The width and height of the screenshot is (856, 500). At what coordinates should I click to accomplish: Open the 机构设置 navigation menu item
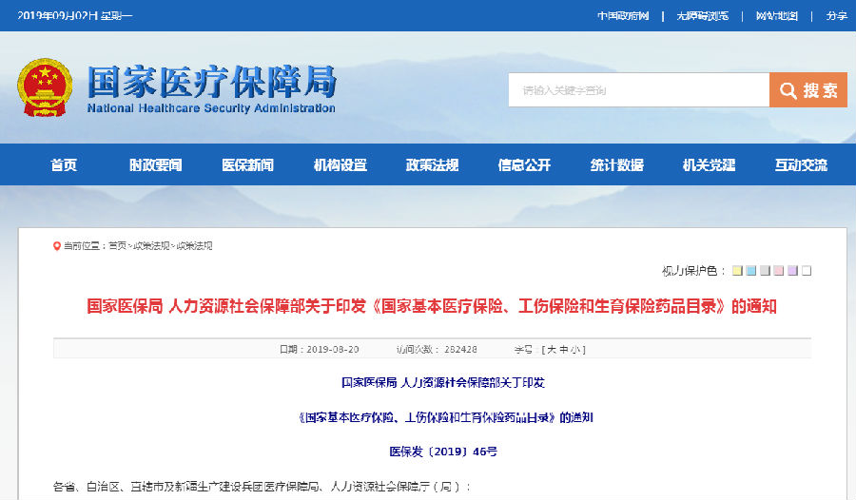[340, 164]
